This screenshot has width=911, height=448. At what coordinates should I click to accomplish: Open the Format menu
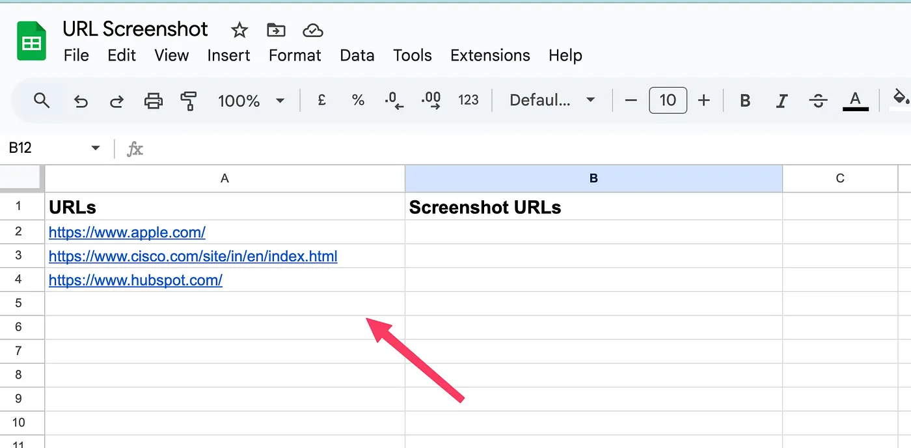295,55
